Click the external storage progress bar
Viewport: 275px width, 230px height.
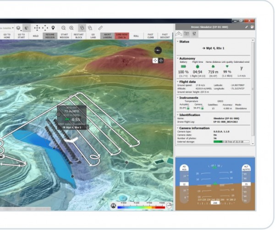tap(231, 142)
